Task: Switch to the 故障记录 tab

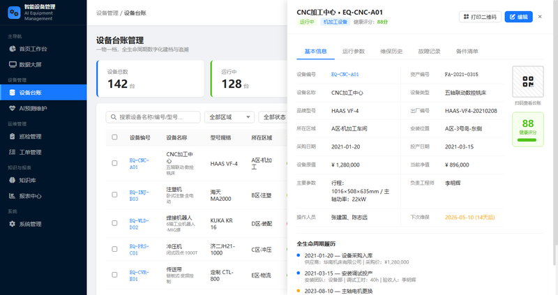Action: pyautogui.click(x=429, y=51)
